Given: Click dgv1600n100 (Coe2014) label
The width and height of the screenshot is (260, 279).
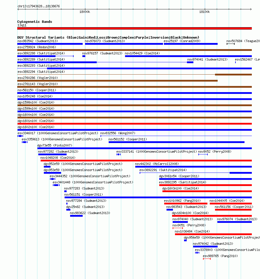Looking at the screenshot, I should click(x=36, y=115).
